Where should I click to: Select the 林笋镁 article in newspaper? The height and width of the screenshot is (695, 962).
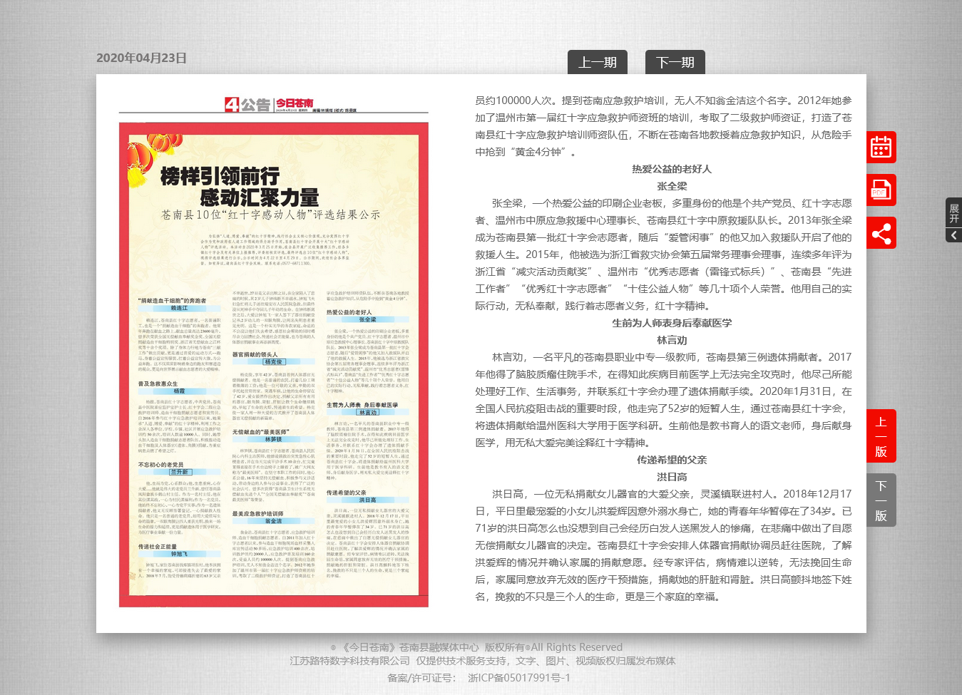[x=273, y=439]
